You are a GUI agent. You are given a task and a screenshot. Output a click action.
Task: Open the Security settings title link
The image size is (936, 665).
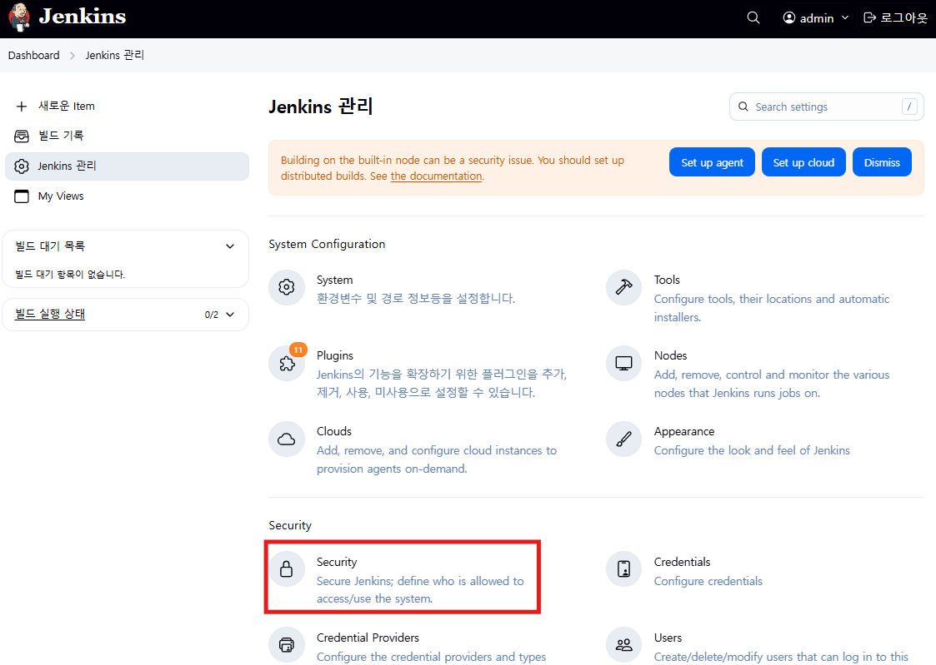click(x=337, y=562)
